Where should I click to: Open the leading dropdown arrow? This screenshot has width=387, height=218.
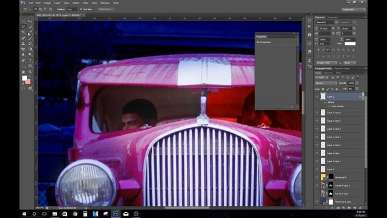(354, 28)
